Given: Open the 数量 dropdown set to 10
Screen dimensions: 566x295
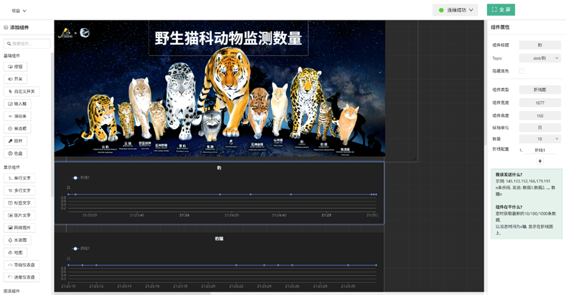Looking at the screenshot, I should 540,139.
